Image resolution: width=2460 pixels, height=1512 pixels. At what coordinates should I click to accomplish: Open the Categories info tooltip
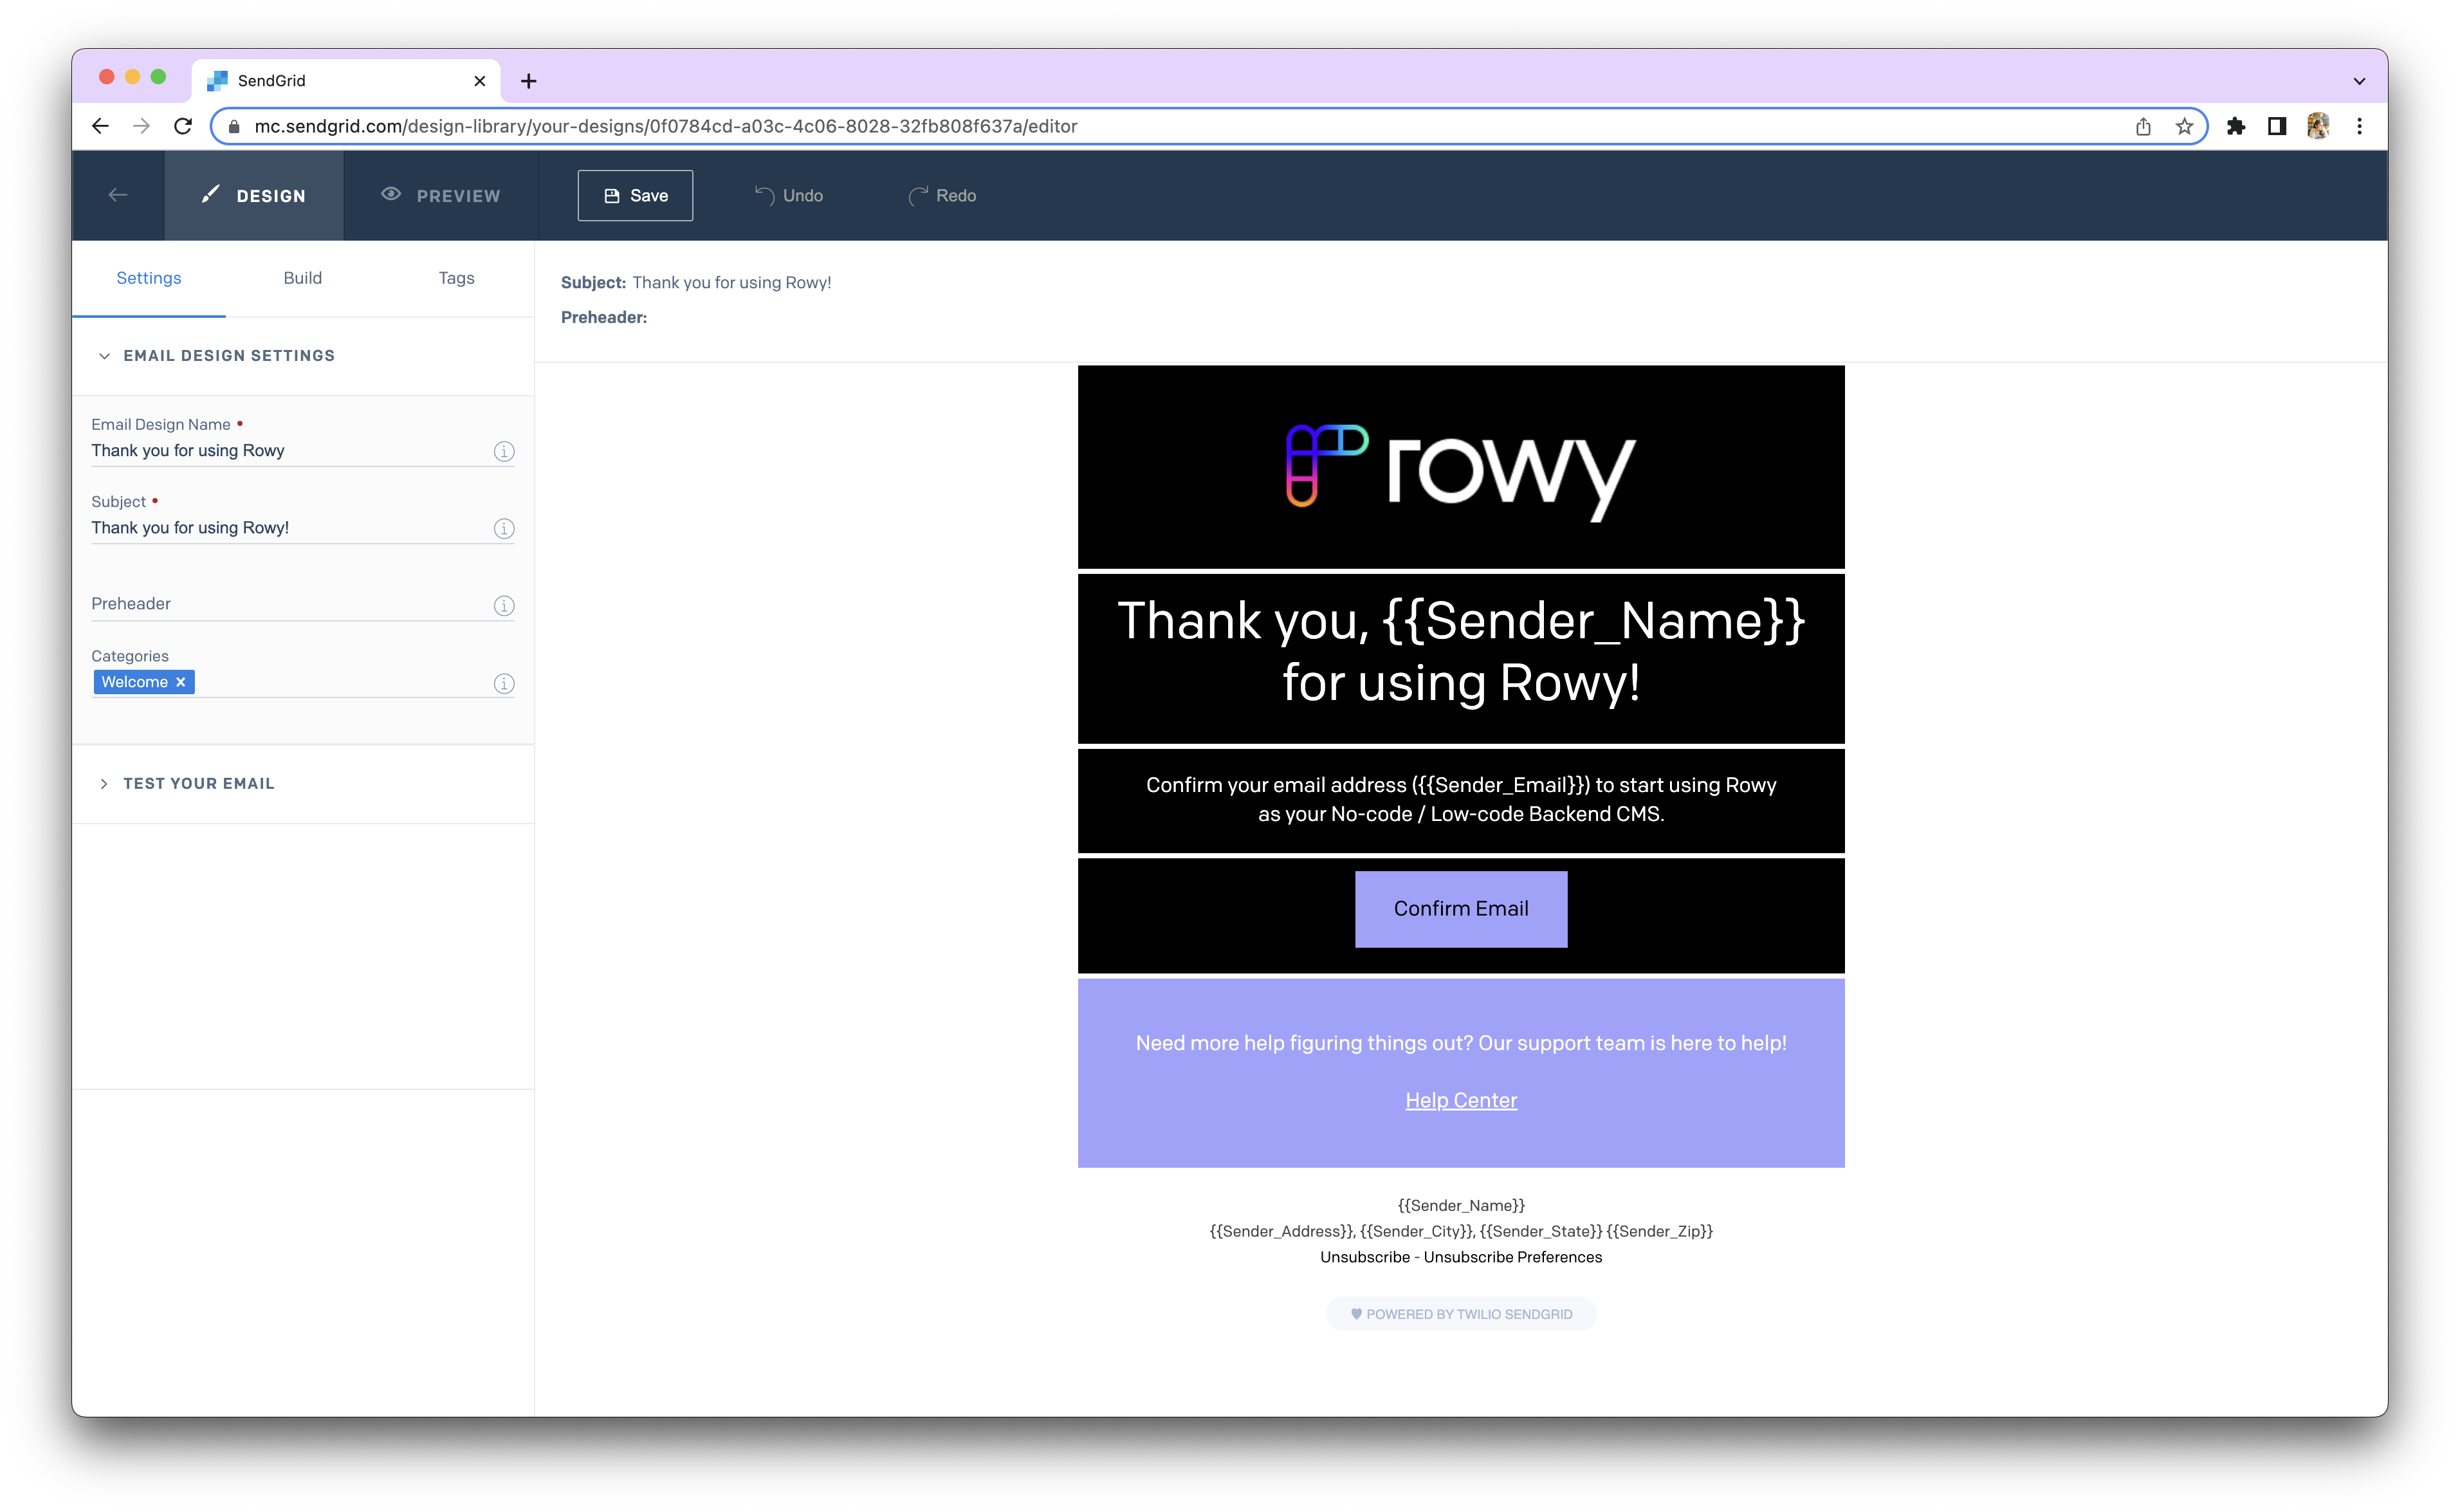(x=504, y=683)
